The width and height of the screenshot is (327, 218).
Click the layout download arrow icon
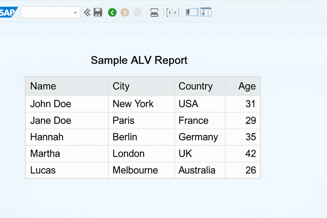[206, 12]
